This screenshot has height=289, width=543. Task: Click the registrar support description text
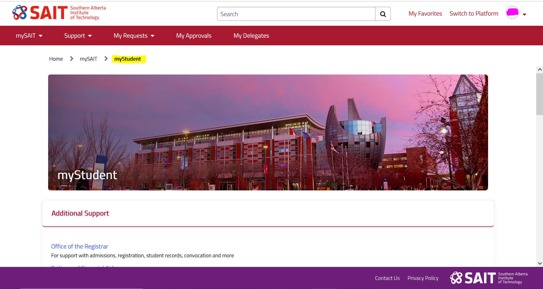tap(142, 256)
